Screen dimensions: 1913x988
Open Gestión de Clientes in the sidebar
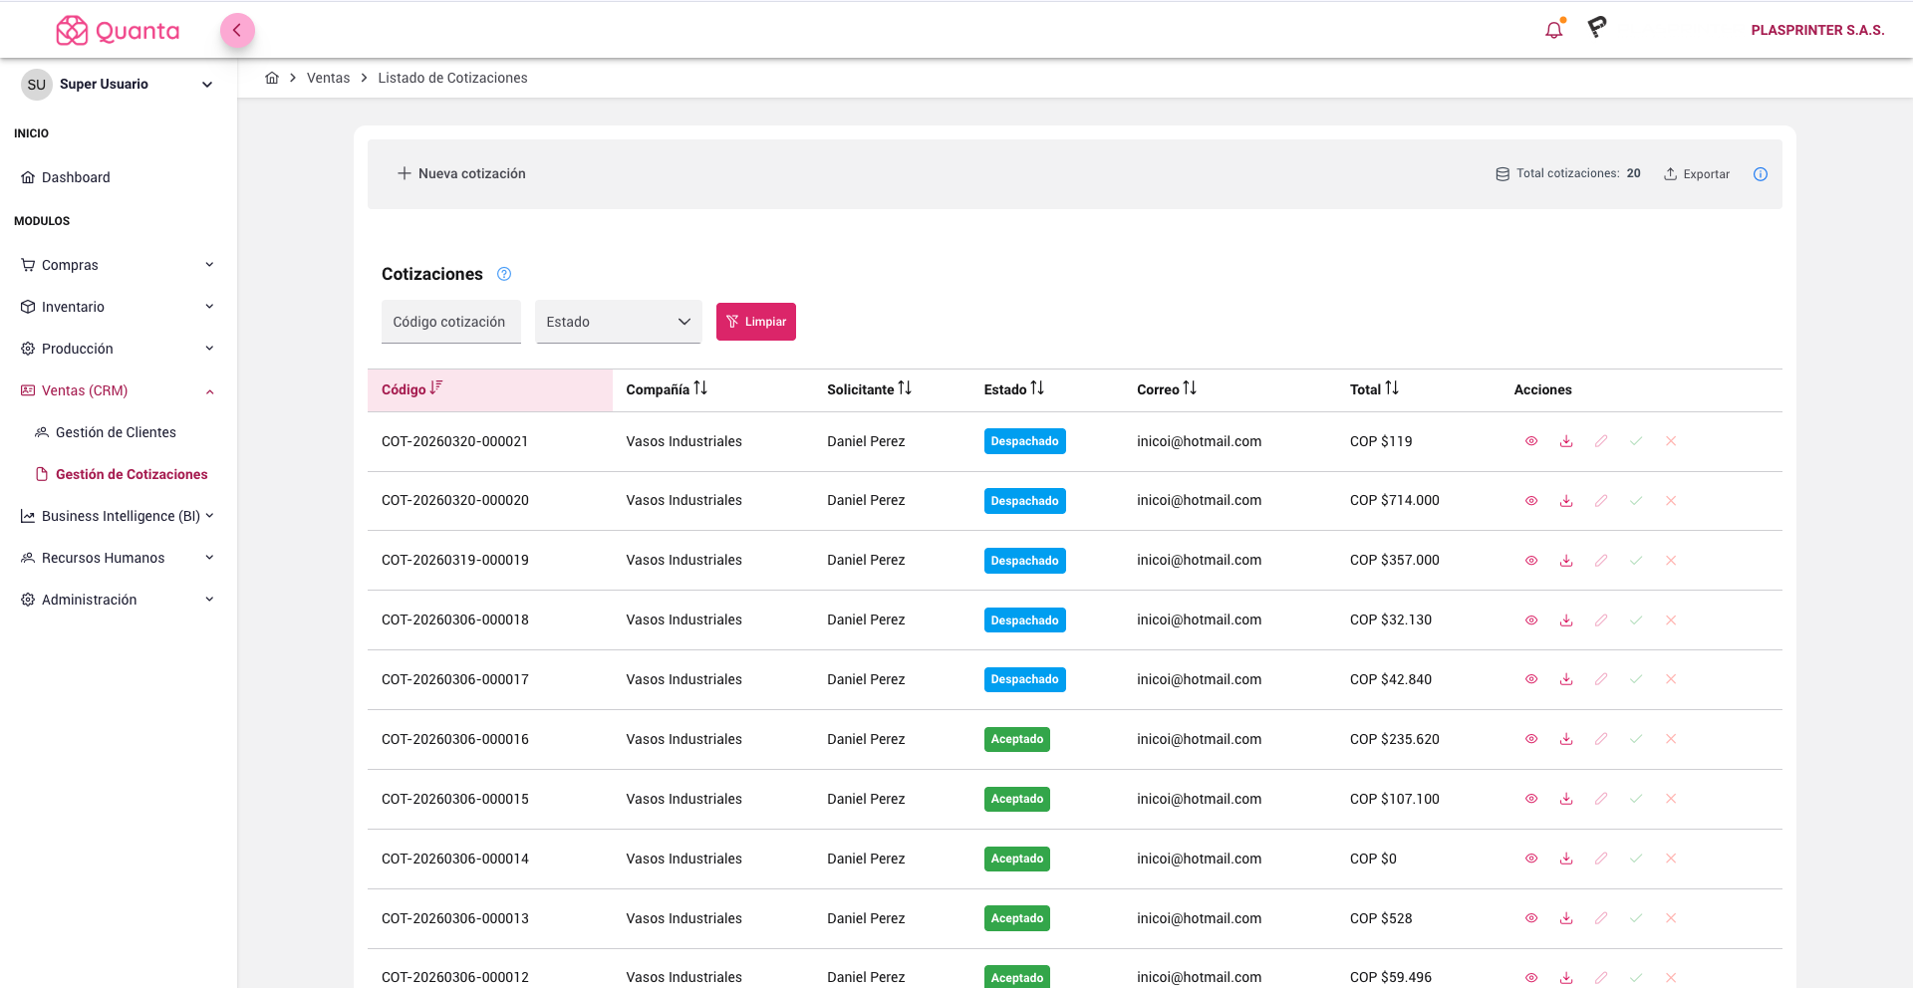point(116,432)
